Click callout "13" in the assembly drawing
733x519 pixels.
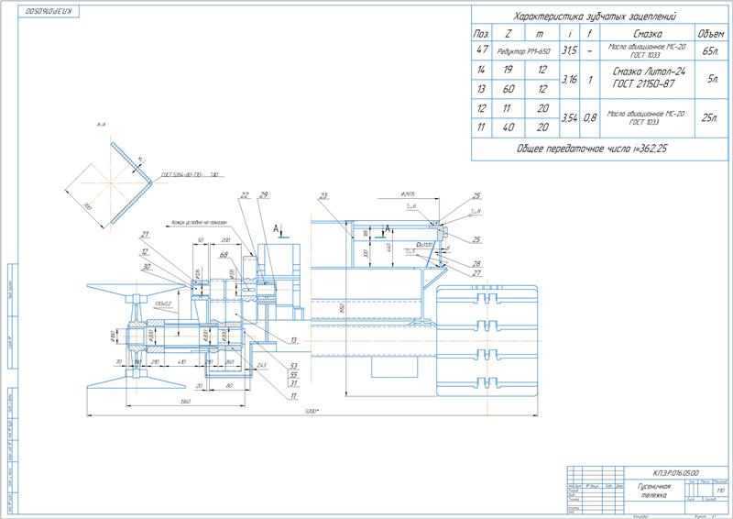click(x=293, y=340)
